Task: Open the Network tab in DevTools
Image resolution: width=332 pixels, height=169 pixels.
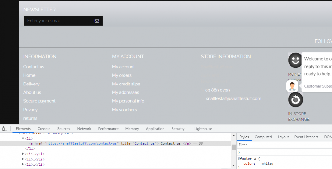Action: click(x=84, y=129)
